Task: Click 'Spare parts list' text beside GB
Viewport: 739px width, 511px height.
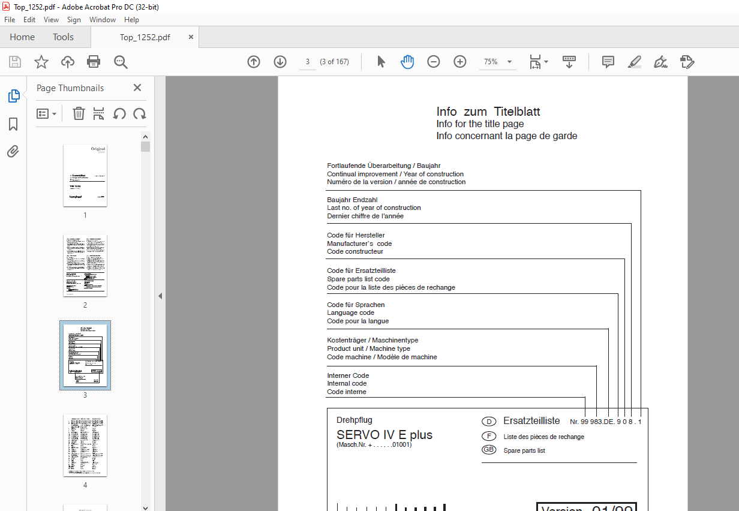Action: click(x=524, y=450)
